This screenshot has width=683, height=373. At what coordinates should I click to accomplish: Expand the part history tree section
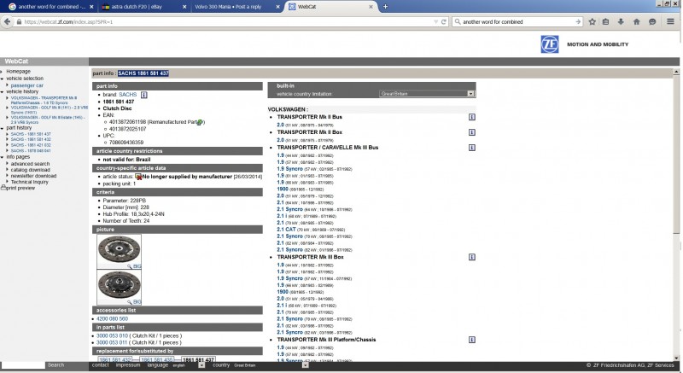(3, 127)
